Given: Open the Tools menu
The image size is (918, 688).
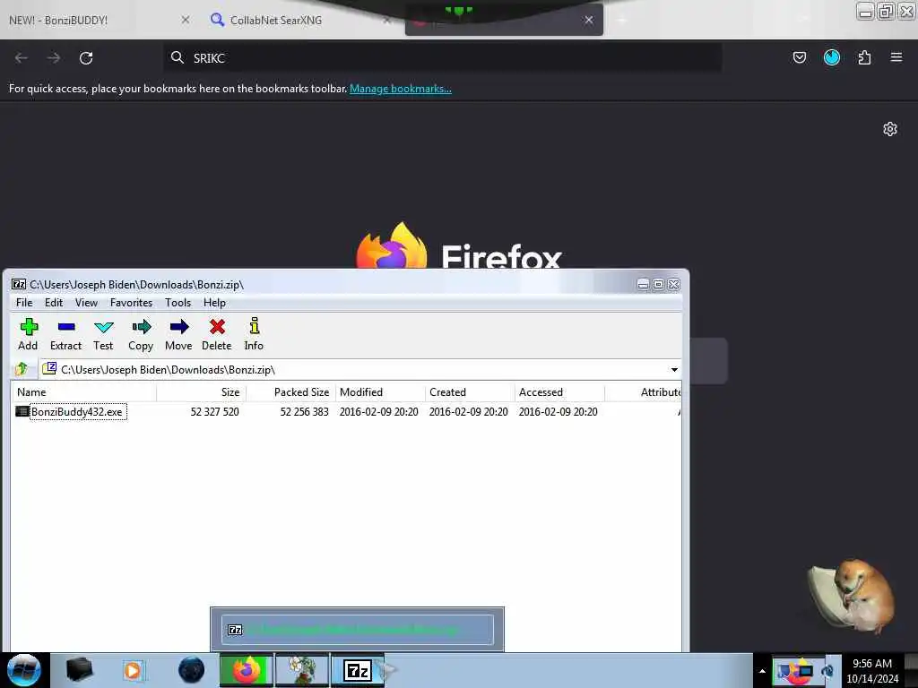Looking at the screenshot, I should (x=178, y=303).
